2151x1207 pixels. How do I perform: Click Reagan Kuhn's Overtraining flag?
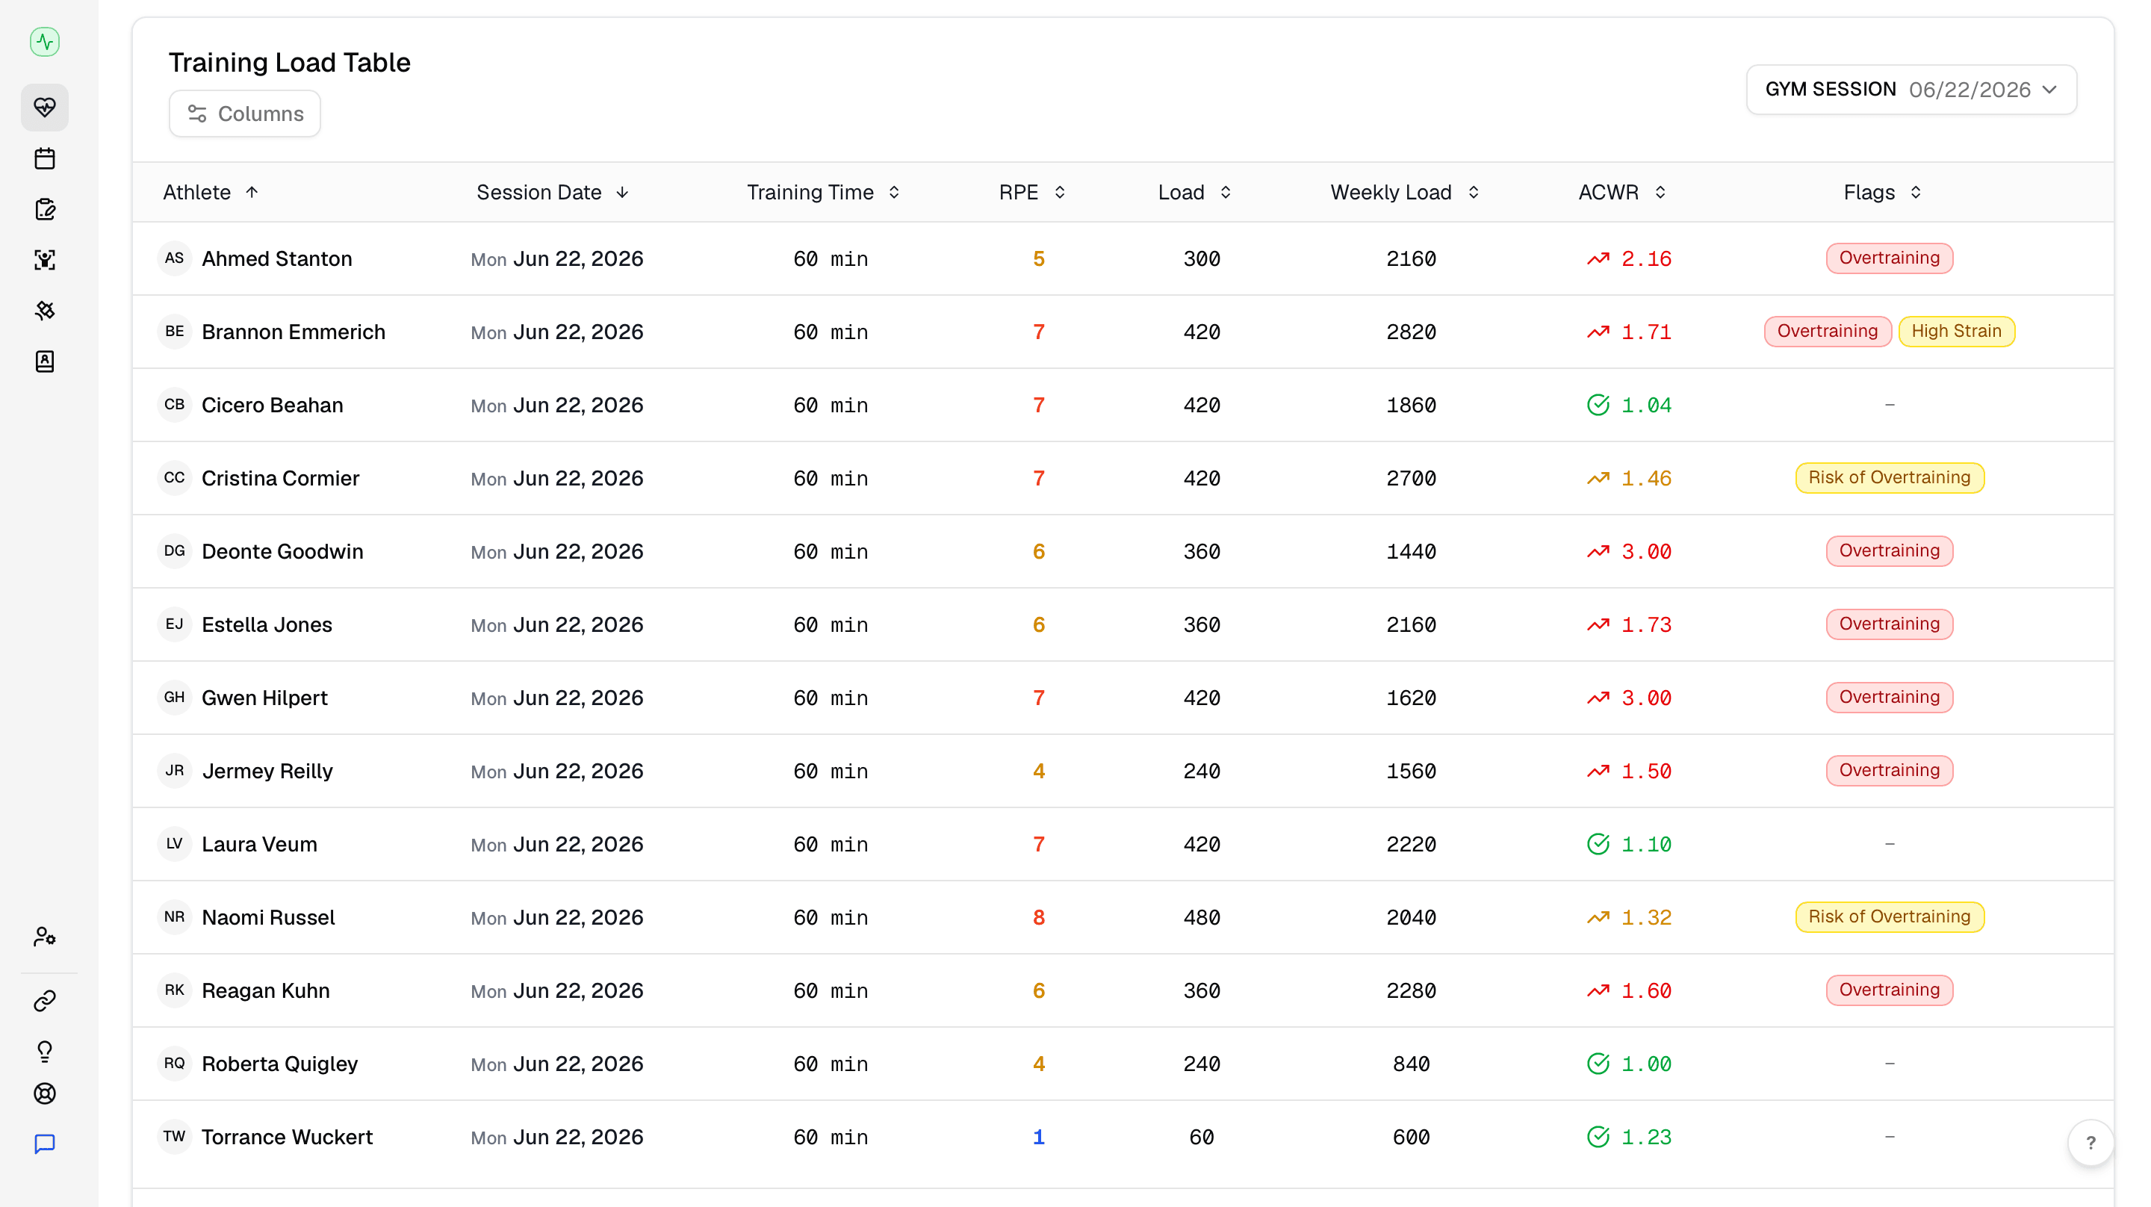tap(1889, 990)
